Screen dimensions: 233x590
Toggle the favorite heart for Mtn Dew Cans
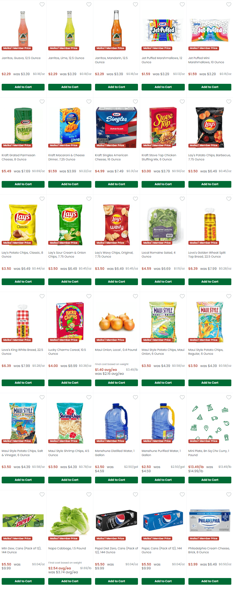pyautogui.click(x=42, y=494)
